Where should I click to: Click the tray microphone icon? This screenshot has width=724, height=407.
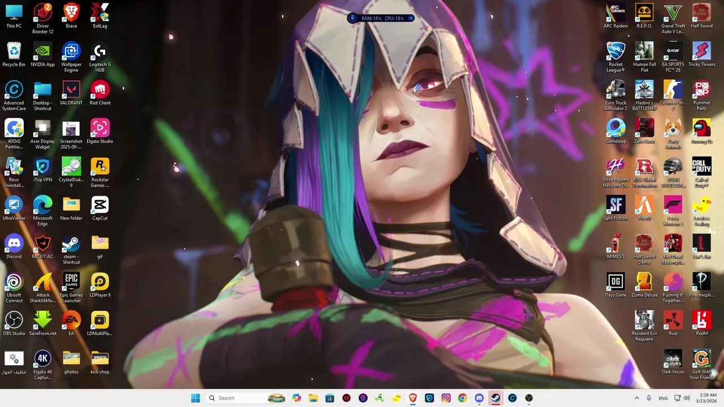649,398
